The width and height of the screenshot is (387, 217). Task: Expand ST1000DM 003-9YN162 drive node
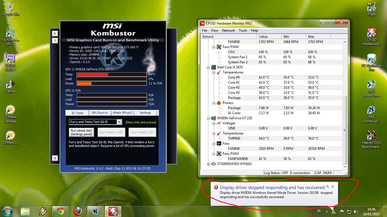209,164
